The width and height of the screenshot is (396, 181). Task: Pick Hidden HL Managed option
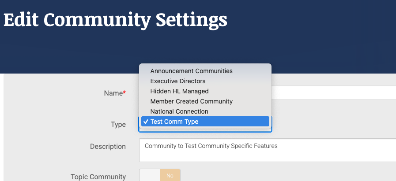coord(179,91)
